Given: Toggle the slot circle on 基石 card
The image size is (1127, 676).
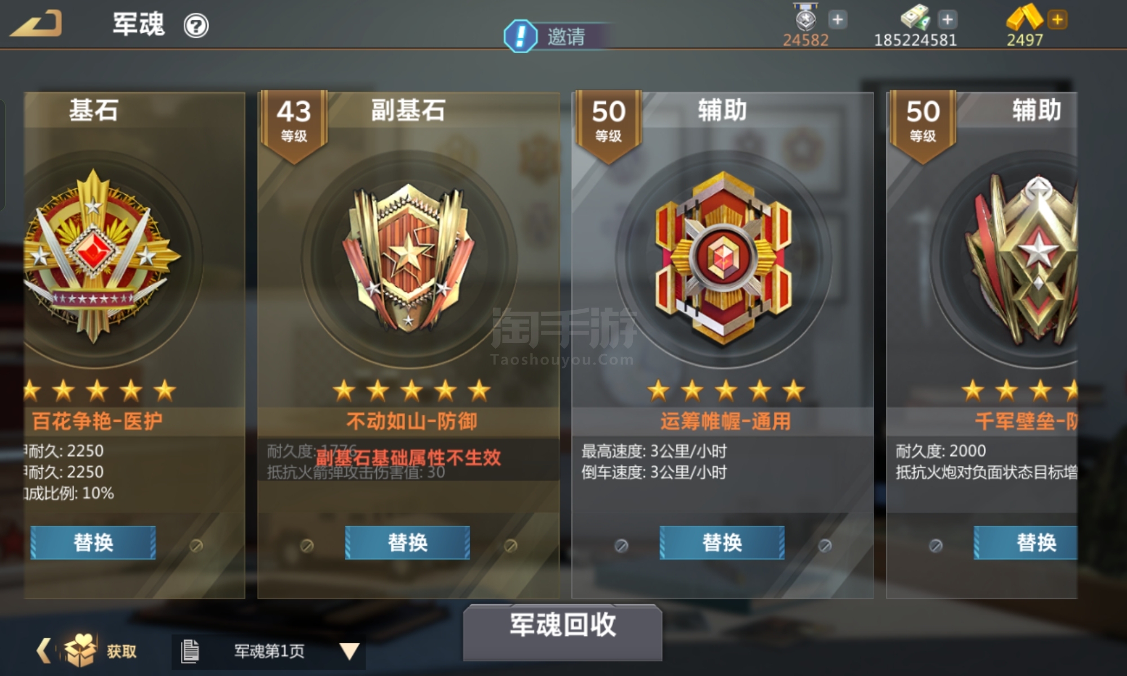Looking at the screenshot, I should point(196,545).
